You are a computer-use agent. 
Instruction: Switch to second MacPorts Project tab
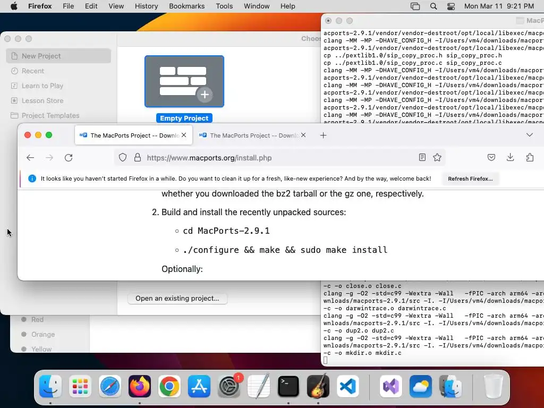(x=253, y=135)
